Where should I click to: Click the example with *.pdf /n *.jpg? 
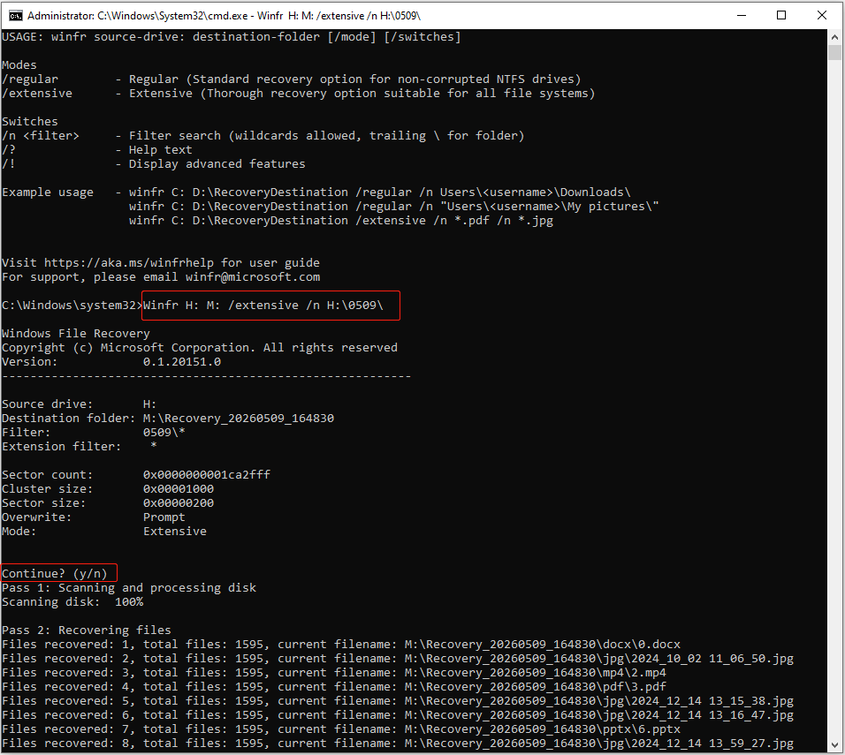[340, 220]
